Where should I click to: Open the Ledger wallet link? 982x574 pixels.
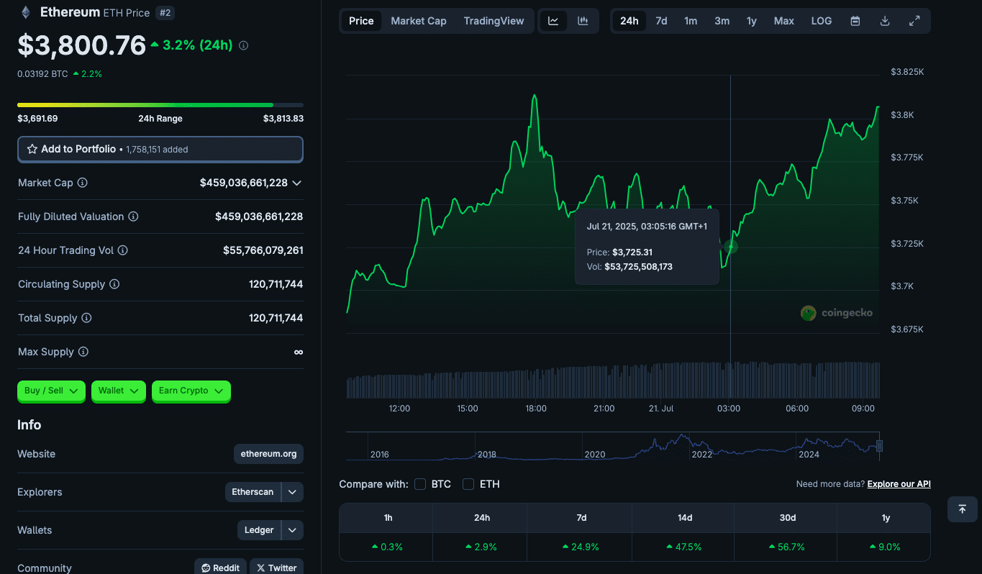(x=259, y=530)
